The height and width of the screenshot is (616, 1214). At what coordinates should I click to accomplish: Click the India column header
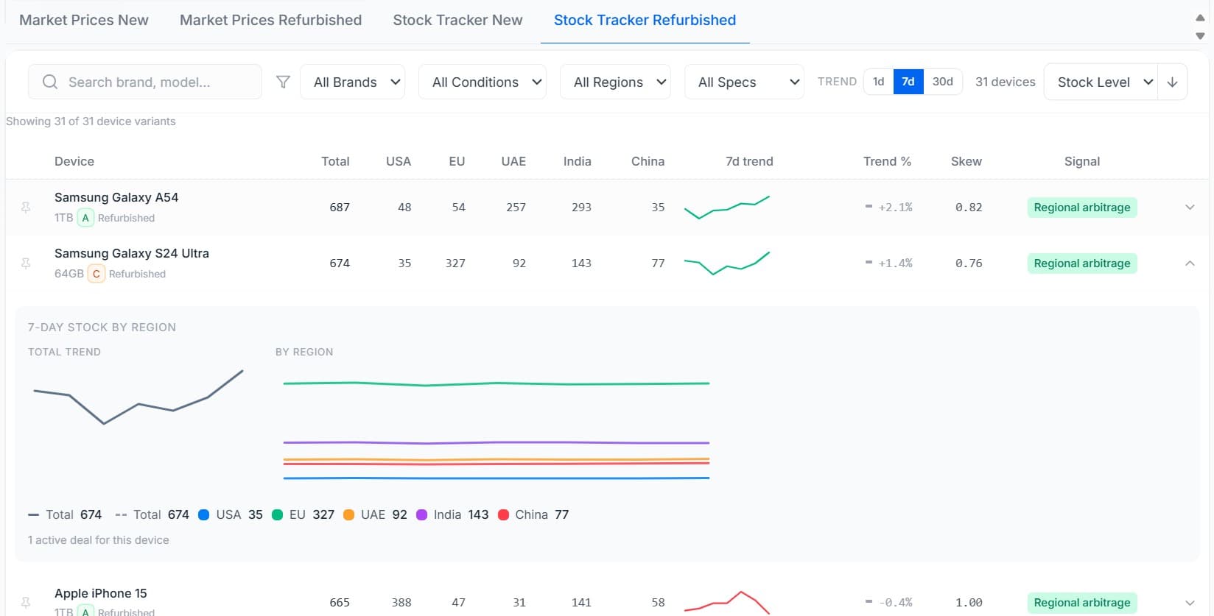[577, 161]
